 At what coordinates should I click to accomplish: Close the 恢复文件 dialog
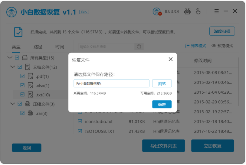click(x=171, y=59)
